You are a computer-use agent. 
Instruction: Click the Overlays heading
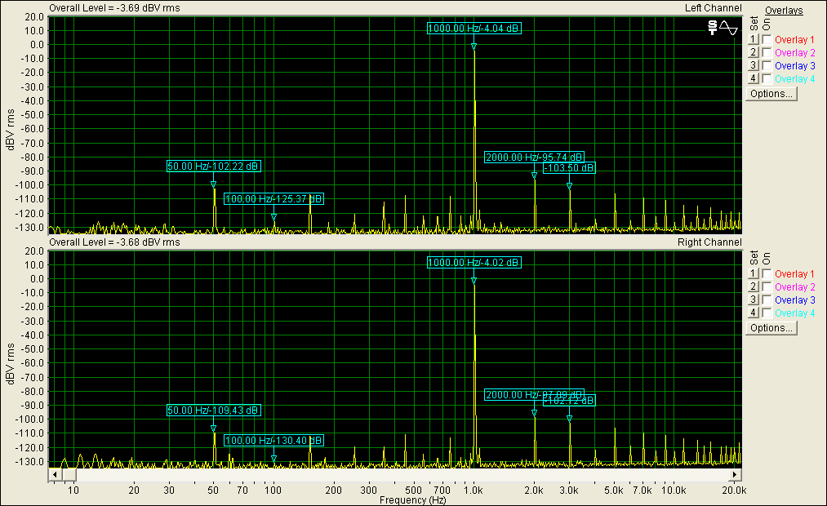(x=784, y=11)
